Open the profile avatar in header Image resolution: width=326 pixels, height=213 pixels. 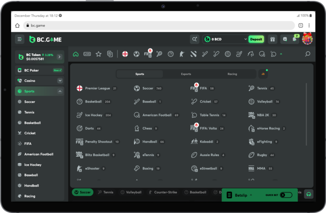click(x=307, y=39)
